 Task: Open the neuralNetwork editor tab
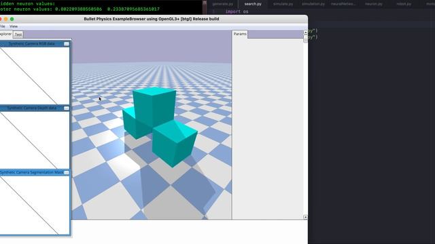(343, 4)
